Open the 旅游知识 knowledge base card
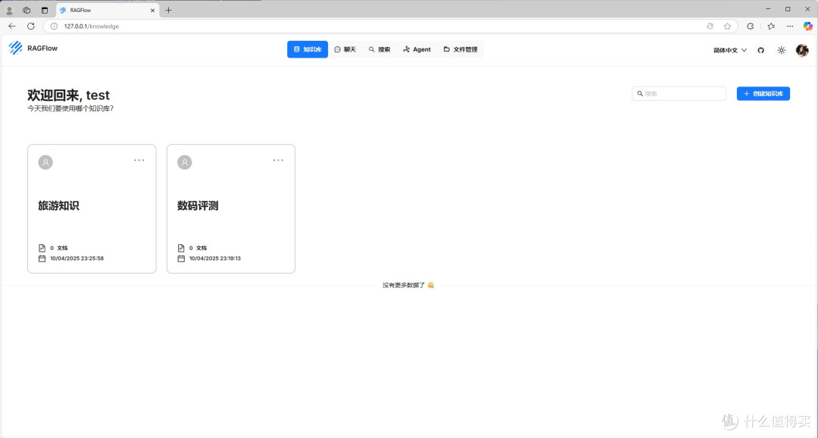This screenshot has width=818, height=438. [x=92, y=209]
